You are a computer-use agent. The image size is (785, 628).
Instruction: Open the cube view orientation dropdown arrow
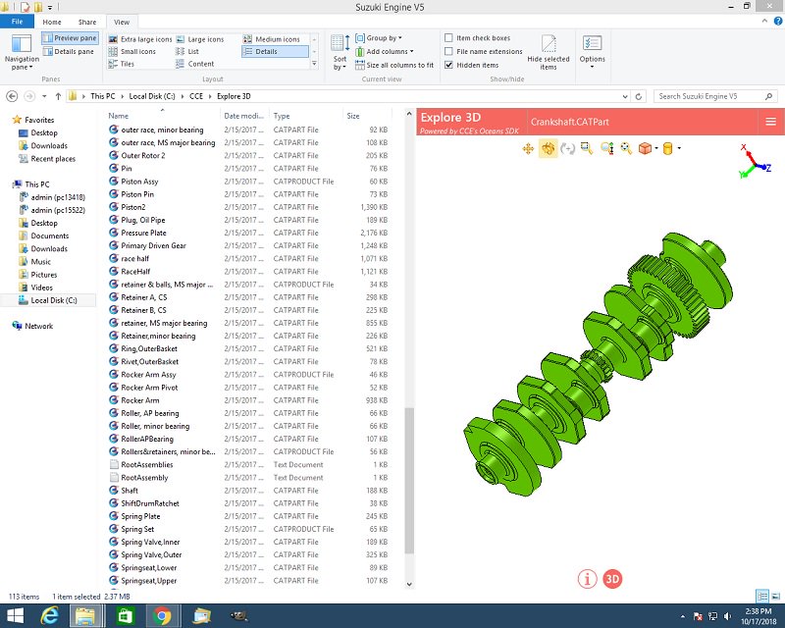656,149
